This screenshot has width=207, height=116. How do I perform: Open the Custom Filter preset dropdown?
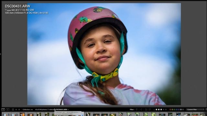point(195,110)
